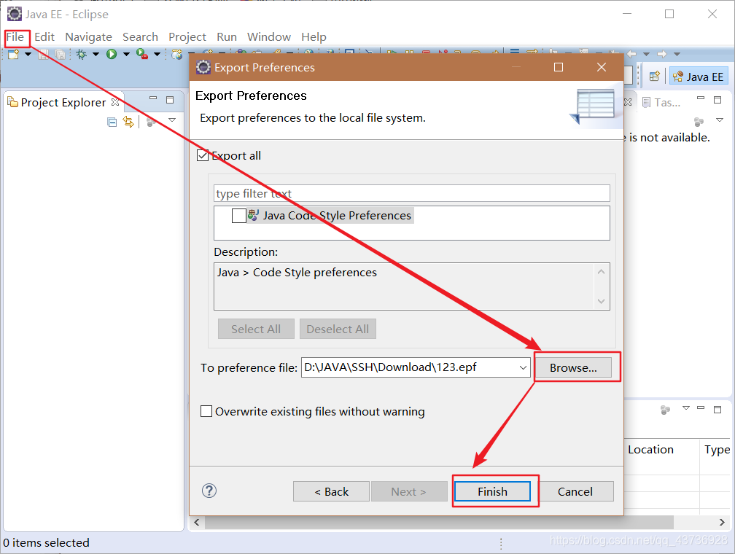The height and width of the screenshot is (554, 735).
Task: Expand the preference file path dropdown
Action: [x=523, y=367]
